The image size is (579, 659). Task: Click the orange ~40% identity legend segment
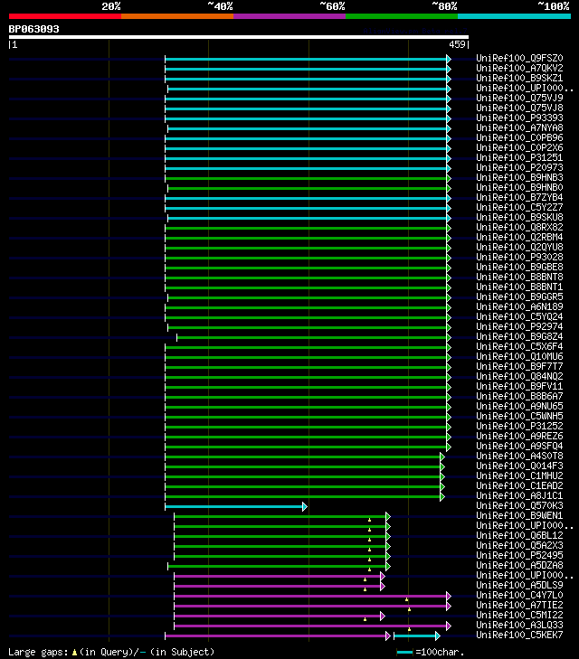pyautogui.click(x=177, y=16)
